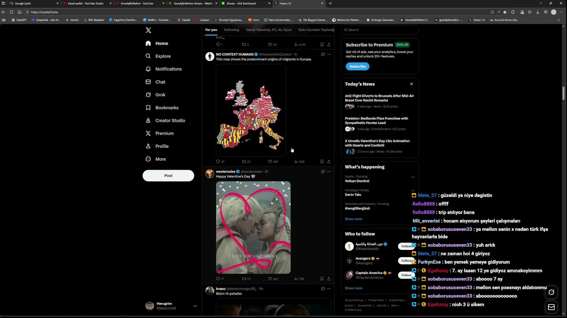The height and width of the screenshot is (318, 567).
Task: Open more options on westerosies post
Action: [x=329, y=171]
